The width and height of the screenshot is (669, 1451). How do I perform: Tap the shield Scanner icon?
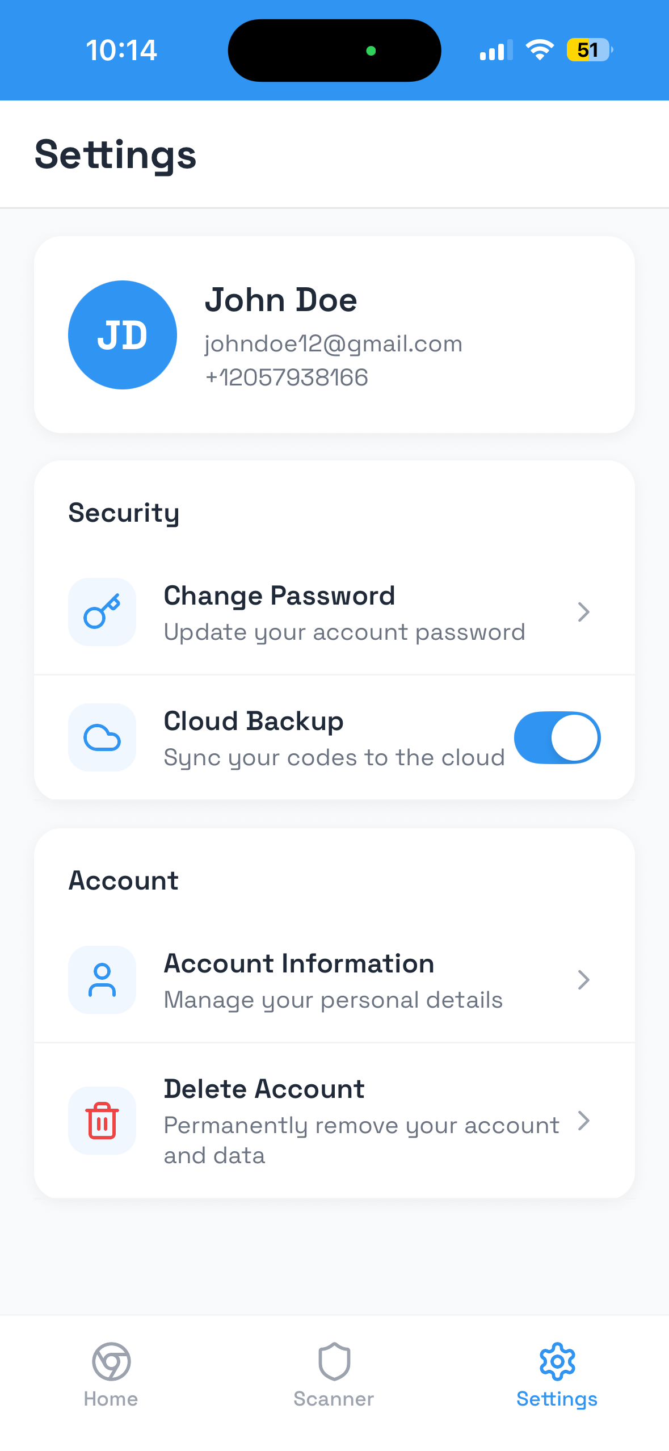334,1361
